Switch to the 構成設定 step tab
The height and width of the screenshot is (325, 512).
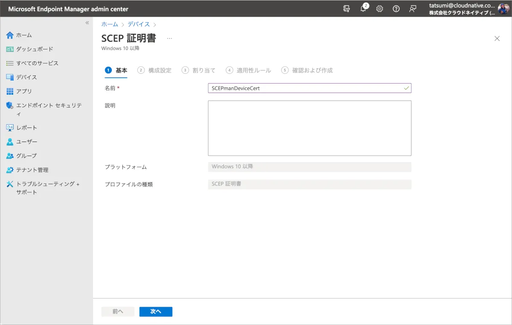pyautogui.click(x=154, y=70)
